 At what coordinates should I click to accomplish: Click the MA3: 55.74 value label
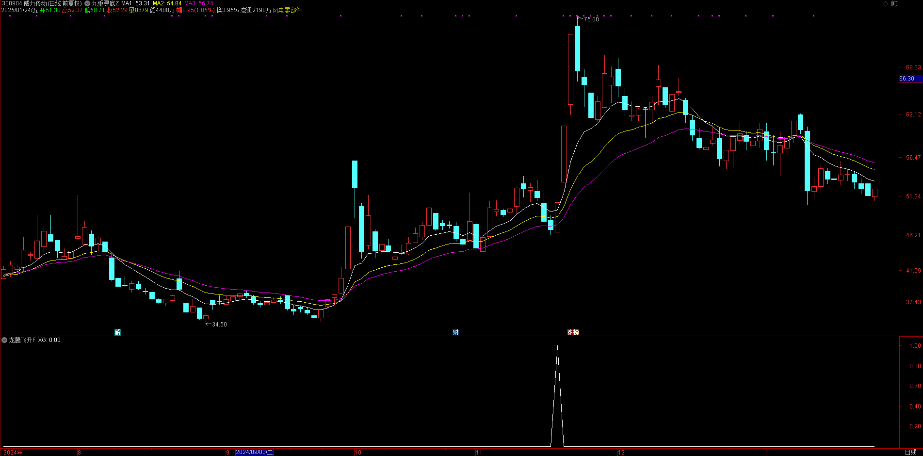(x=198, y=3)
